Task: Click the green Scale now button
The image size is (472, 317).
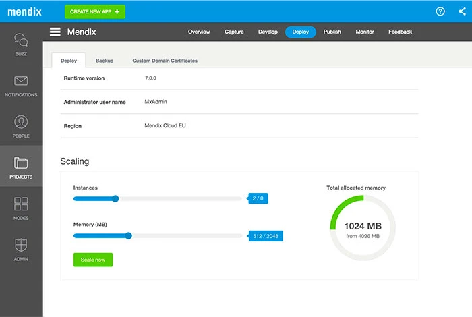Action: tap(93, 260)
